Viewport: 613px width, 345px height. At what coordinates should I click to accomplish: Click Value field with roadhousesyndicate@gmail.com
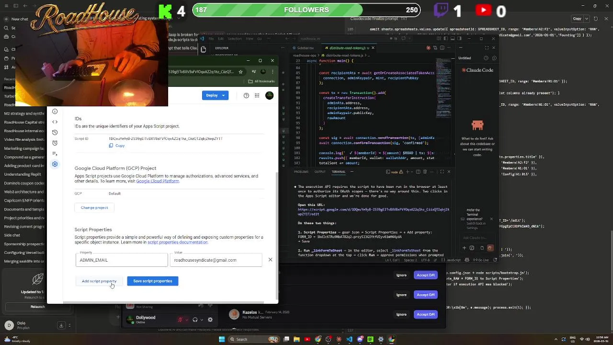coord(216,260)
